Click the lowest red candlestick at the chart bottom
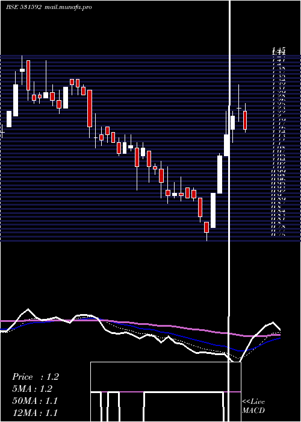The height and width of the screenshot is (422, 301). (x=206, y=227)
